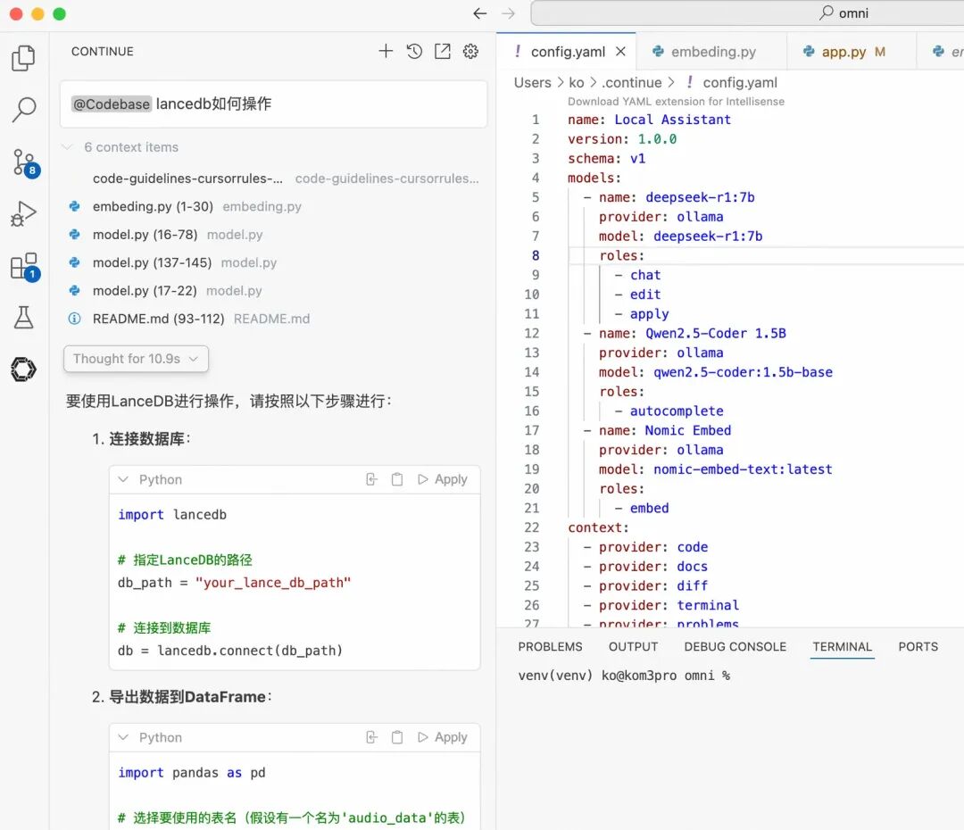This screenshot has height=830, width=964.
Task: Open the Explorer view in activity bar
Action: tap(23, 58)
